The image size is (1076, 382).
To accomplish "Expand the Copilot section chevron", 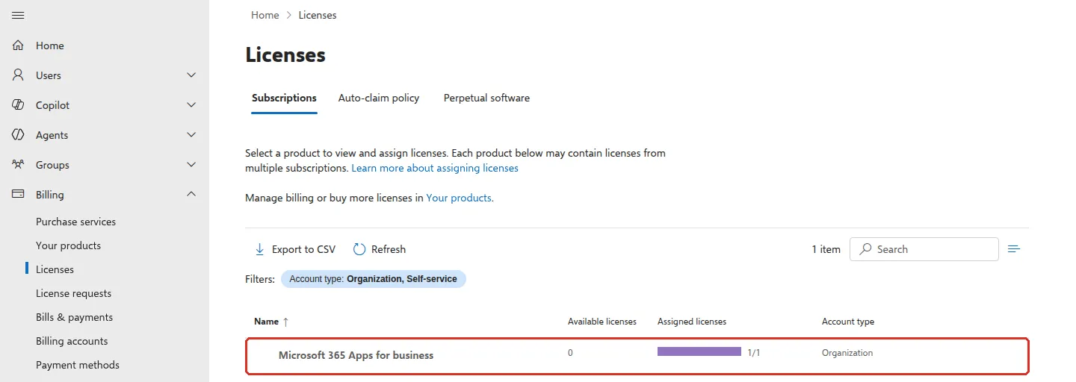I will 191,105.
